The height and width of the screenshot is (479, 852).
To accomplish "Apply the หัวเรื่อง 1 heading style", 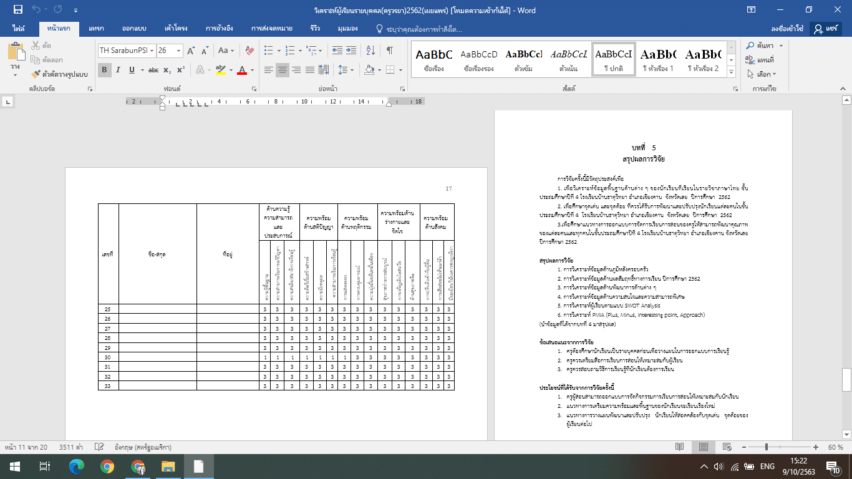I will (658, 60).
